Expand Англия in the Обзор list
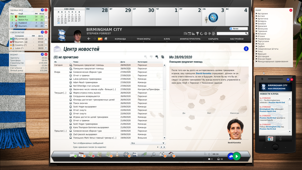This screenshot has width=302, height=170. (x=260, y=16)
